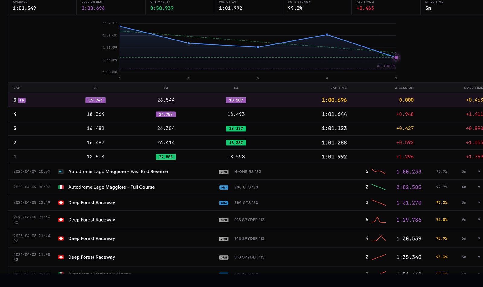Click the Optimal 0:58.939 stat card

(180, 7)
